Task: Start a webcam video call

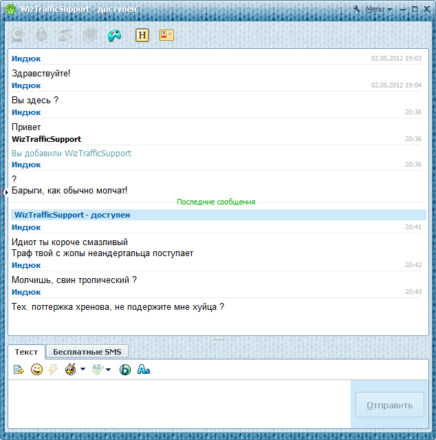Action: pos(17,35)
